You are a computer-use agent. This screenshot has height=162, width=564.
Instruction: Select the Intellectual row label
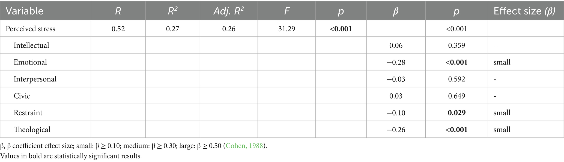coord(31,45)
